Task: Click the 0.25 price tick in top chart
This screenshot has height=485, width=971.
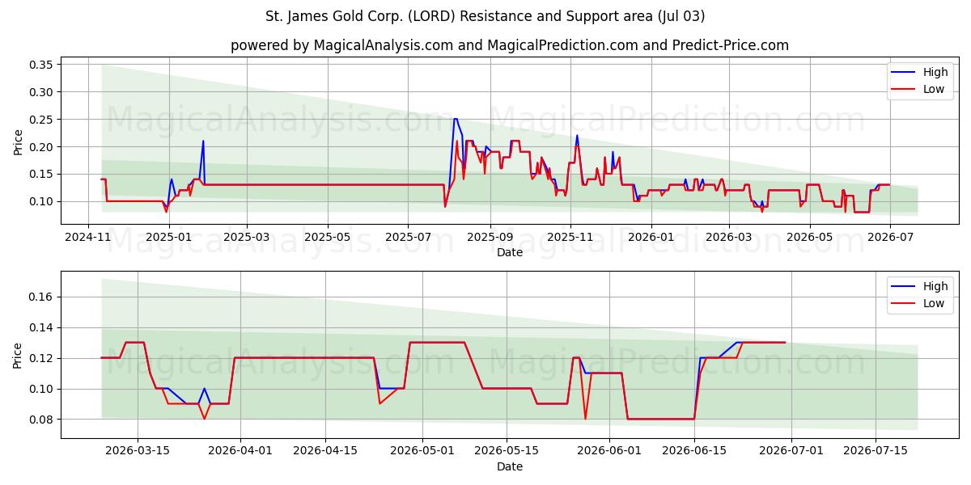Action: 41,120
